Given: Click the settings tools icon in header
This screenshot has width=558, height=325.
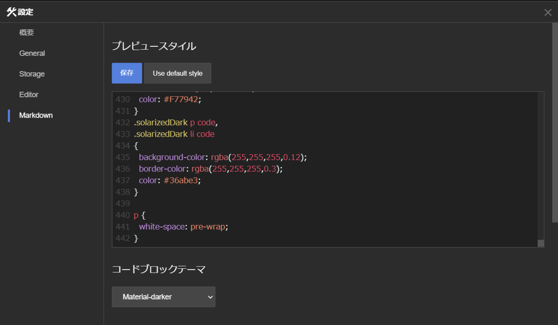Looking at the screenshot, I should [x=11, y=12].
